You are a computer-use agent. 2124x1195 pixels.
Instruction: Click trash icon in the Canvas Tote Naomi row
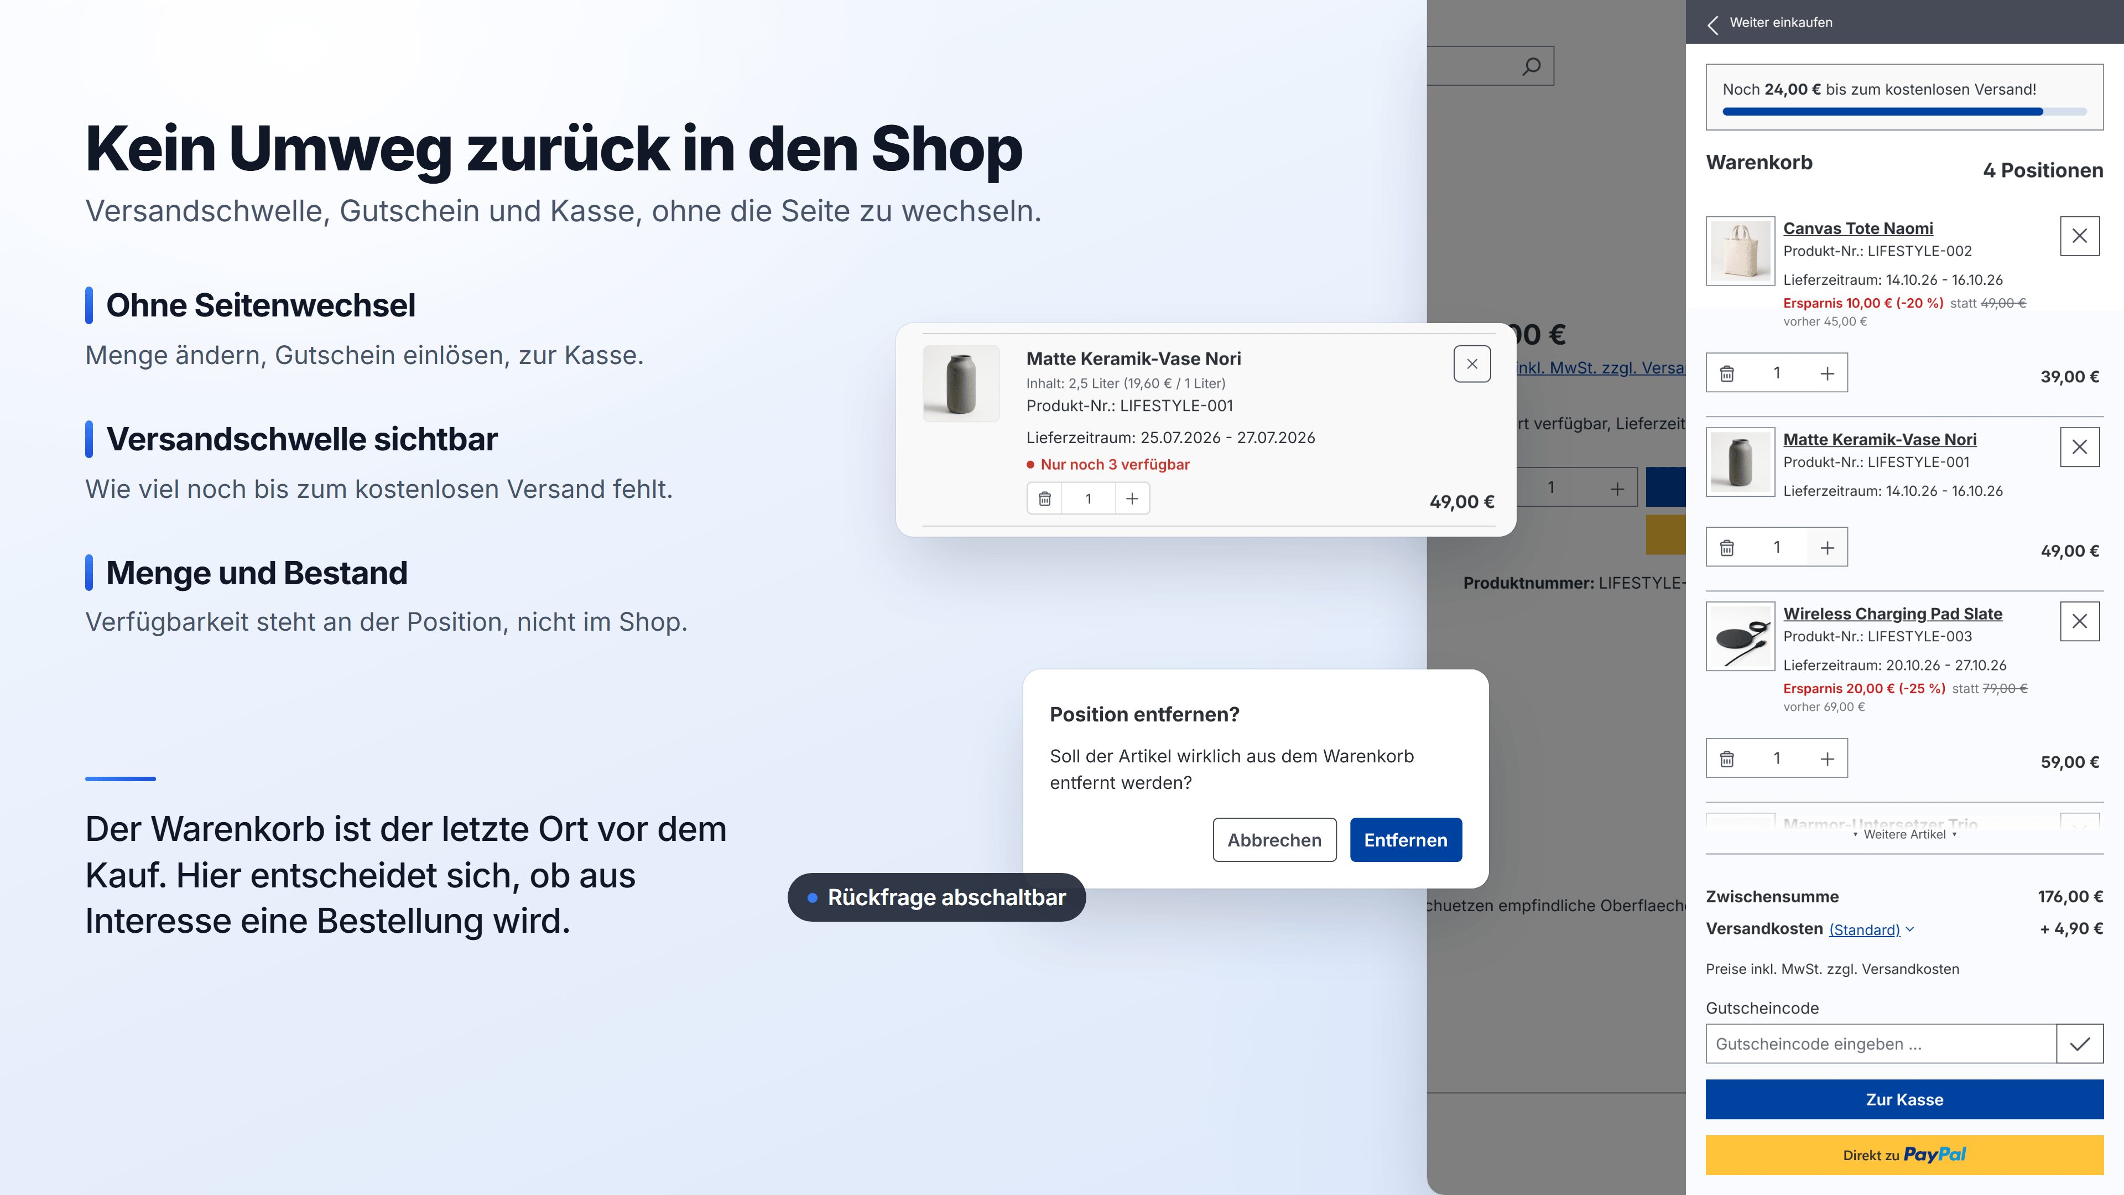click(x=1726, y=373)
